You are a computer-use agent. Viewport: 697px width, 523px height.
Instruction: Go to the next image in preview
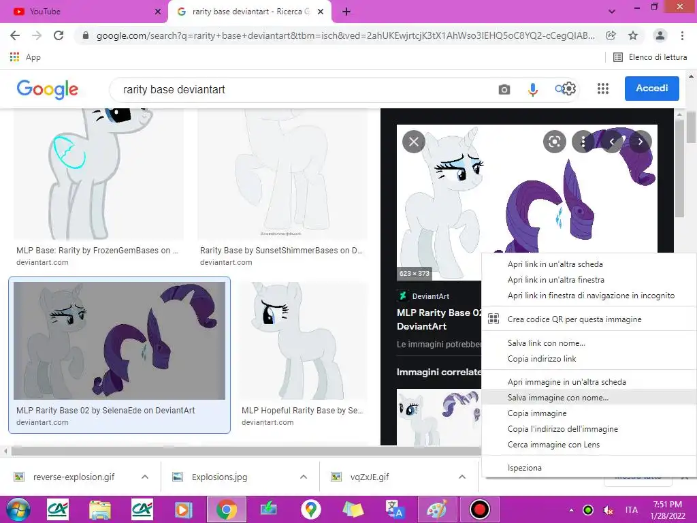point(640,142)
